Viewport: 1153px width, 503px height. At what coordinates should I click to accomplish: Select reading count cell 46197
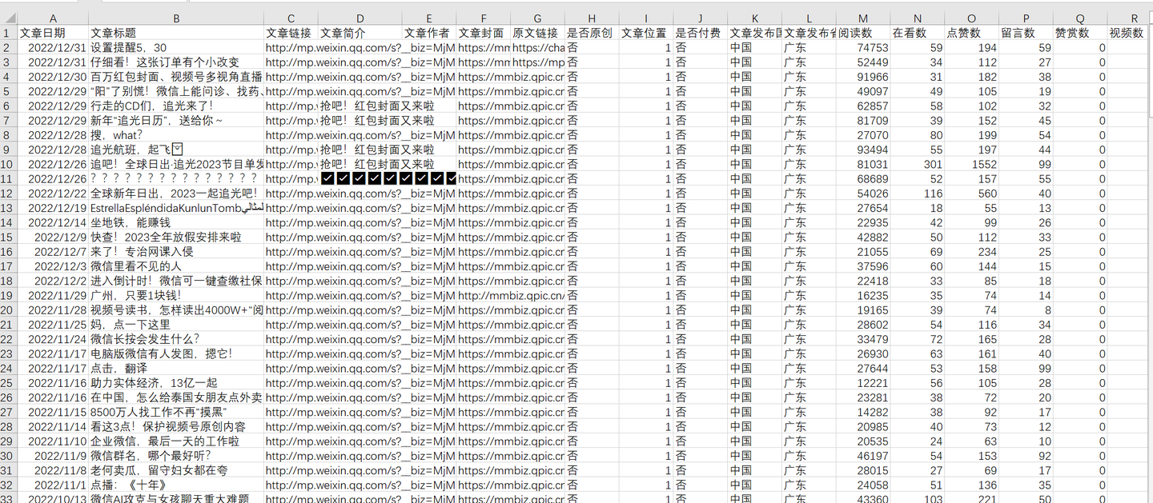click(862, 456)
